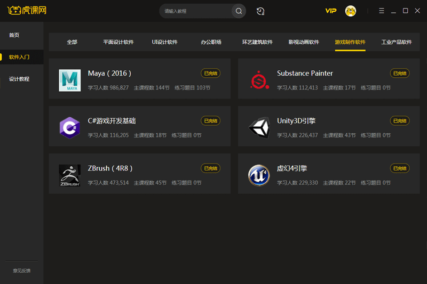Screen dimensions: 427x284
Task: Open 设计教程 in sidebar
Action: coord(19,79)
